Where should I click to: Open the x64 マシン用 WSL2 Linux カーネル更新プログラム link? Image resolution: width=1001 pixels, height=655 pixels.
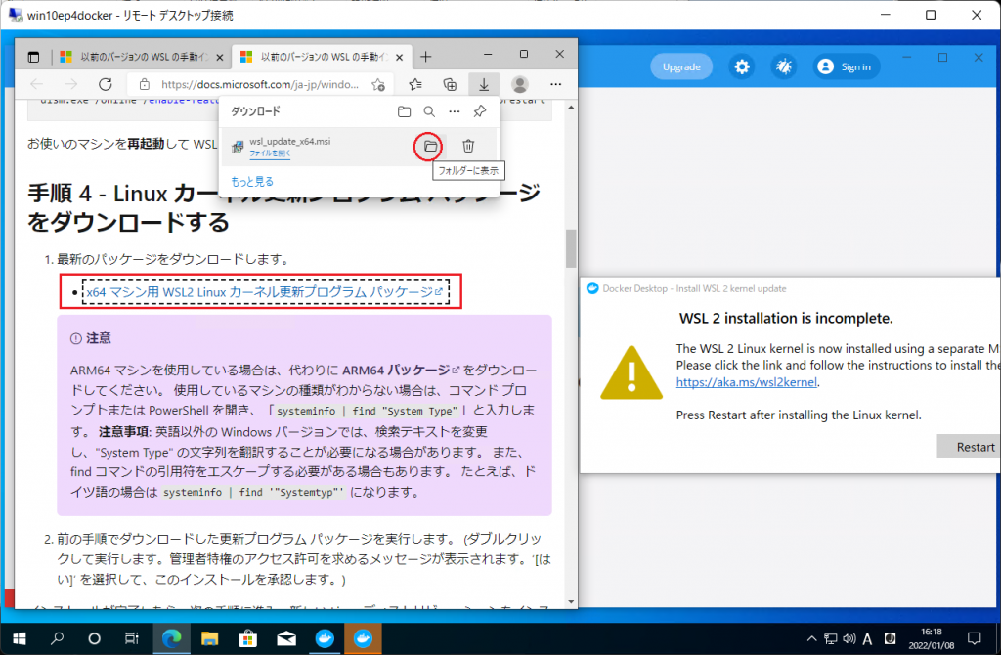tap(264, 291)
